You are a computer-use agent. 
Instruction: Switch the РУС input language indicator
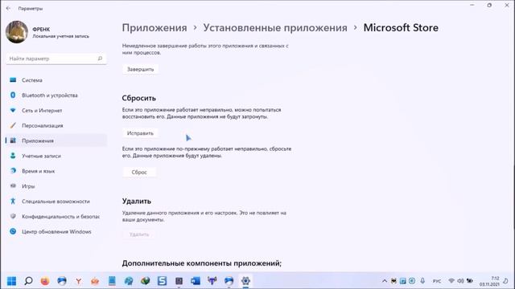click(x=437, y=281)
